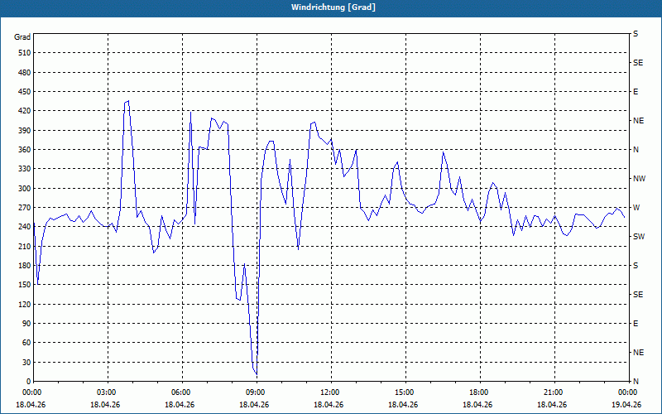662x414 pixels.
Task: Select the 120 tick label
Action: [x=25, y=304]
